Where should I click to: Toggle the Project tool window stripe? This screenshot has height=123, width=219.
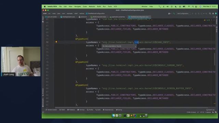point(43,19)
